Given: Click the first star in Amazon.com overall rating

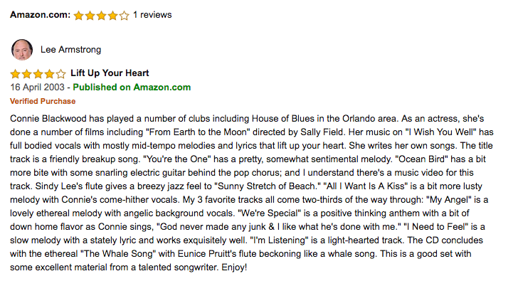Looking at the screenshot, I should pos(78,16).
